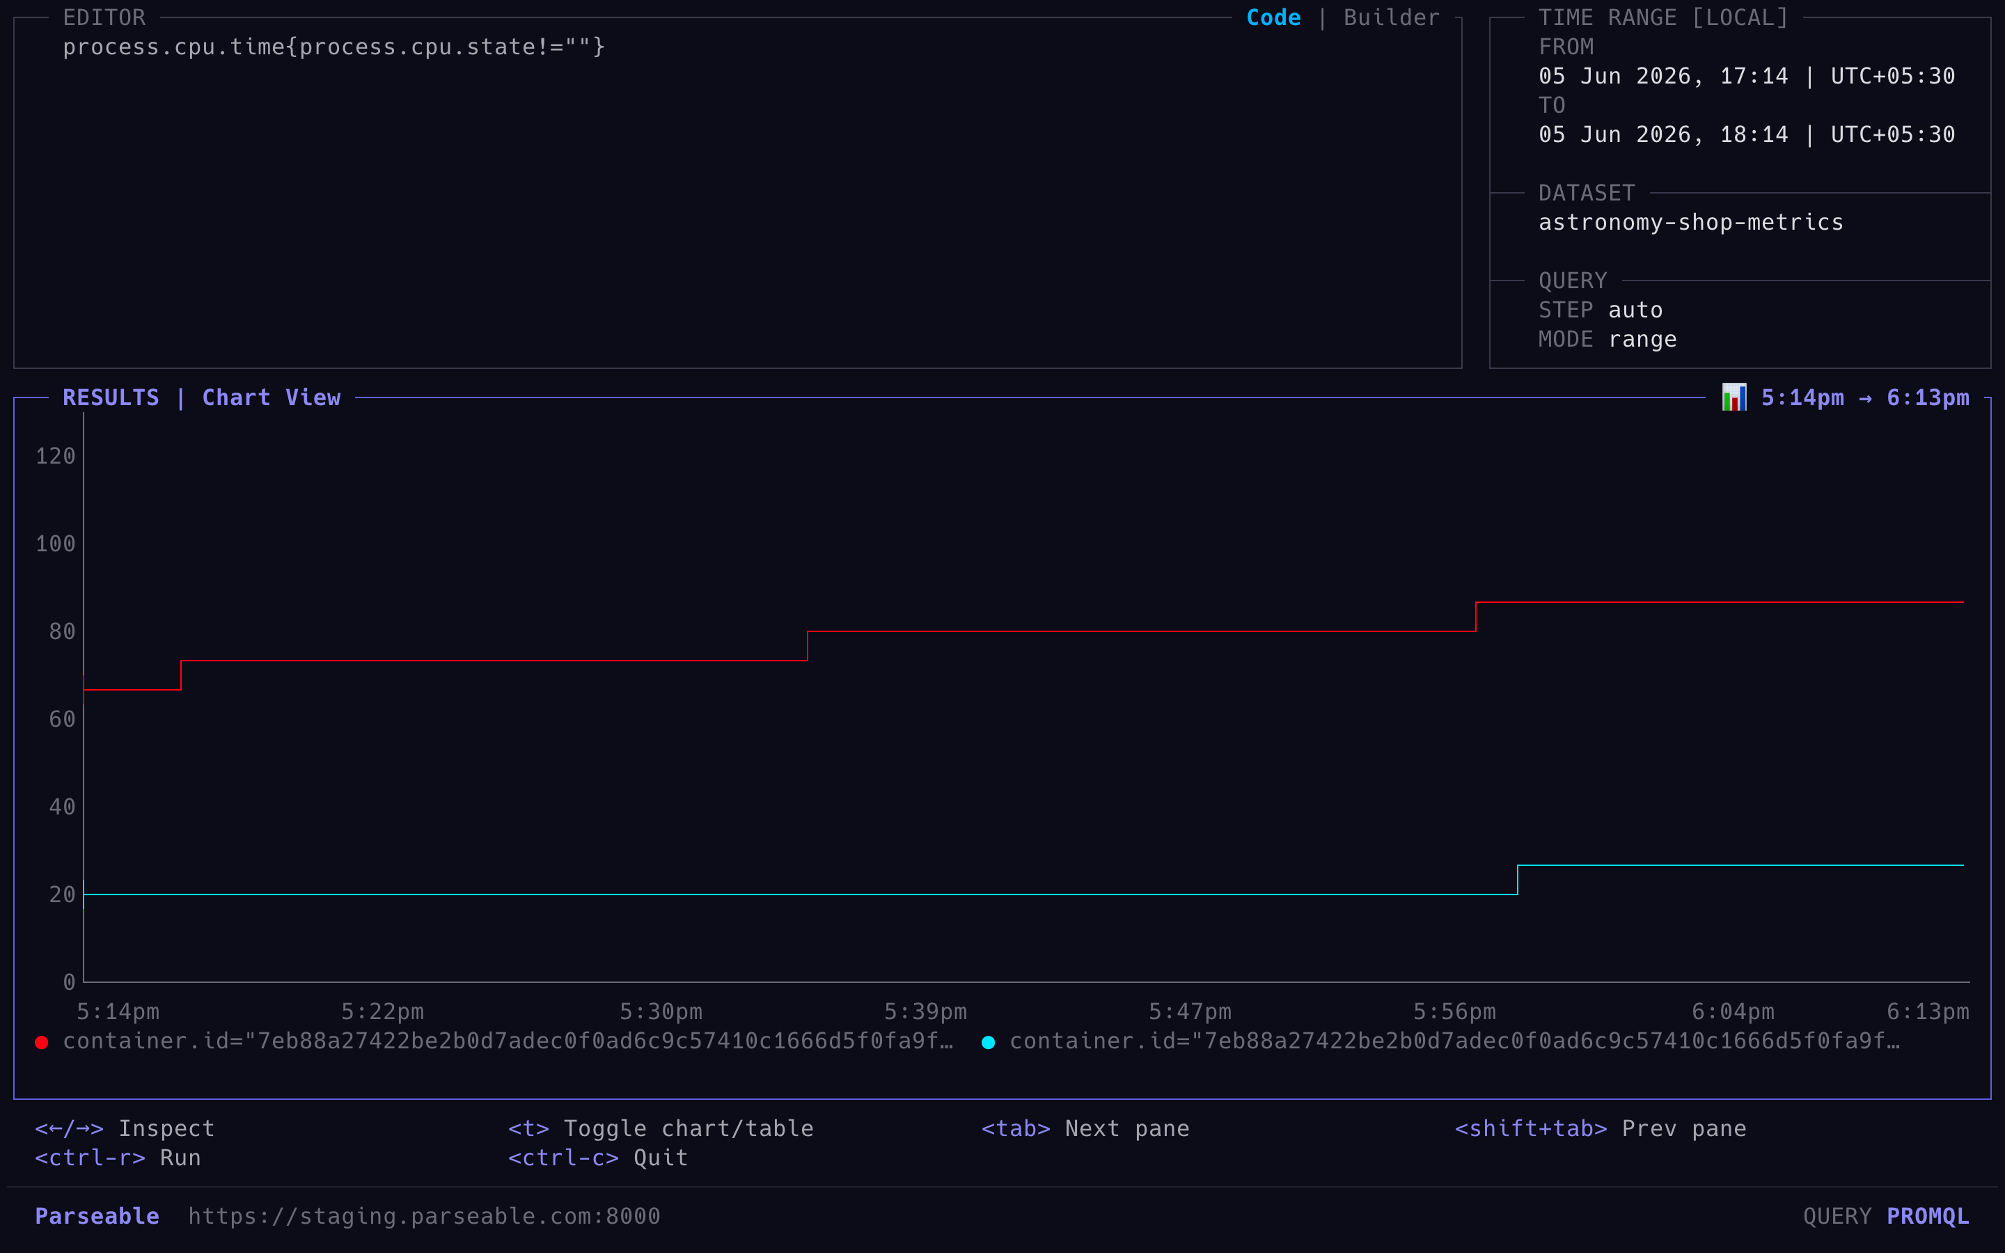Screen dimensions: 2005x1253
Task: Click the red legend dot
Action: point(42,1041)
